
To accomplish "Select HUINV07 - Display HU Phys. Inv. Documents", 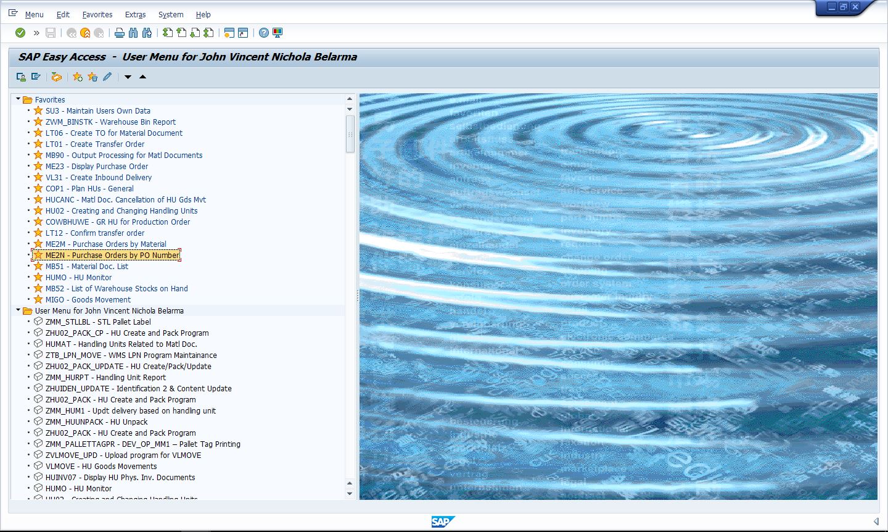I will point(120,478).
